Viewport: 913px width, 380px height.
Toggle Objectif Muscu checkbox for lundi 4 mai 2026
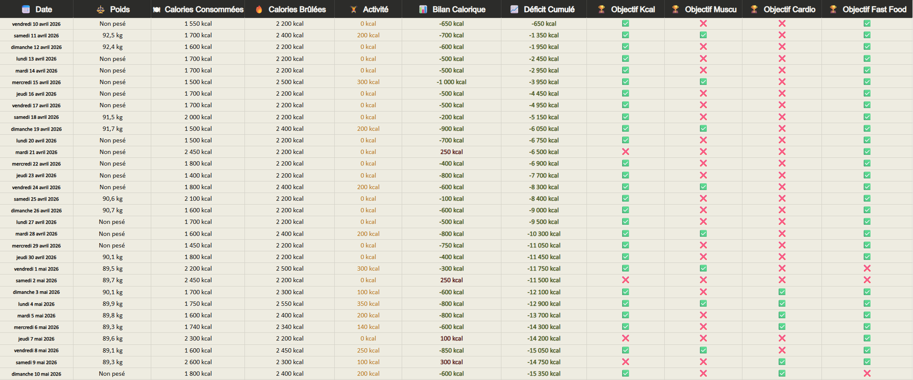click(703, 304)
